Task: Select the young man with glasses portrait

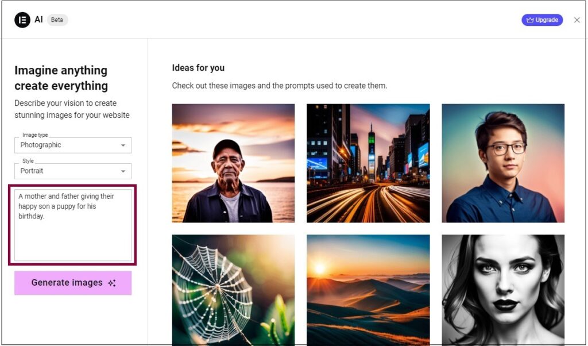Action: 503,163
